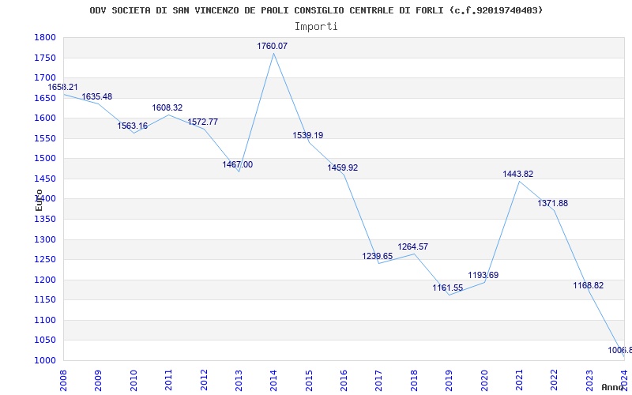Click the 1100 y-axis value

45,320
